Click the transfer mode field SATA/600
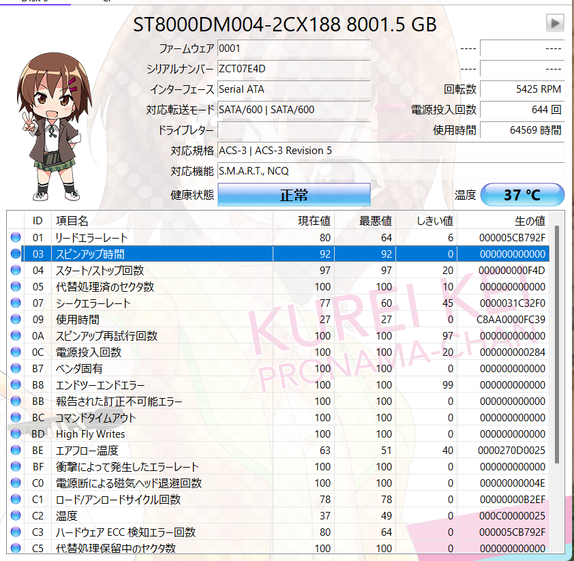 click(294, 110)
